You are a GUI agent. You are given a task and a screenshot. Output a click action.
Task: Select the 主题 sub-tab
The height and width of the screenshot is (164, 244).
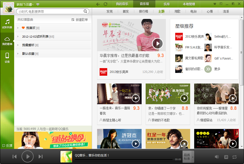pos(161,11)
